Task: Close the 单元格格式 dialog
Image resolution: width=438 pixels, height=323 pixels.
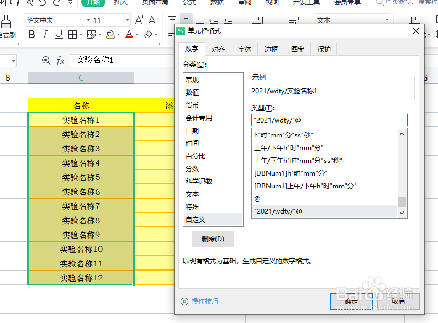Action: tap(416, 31)
